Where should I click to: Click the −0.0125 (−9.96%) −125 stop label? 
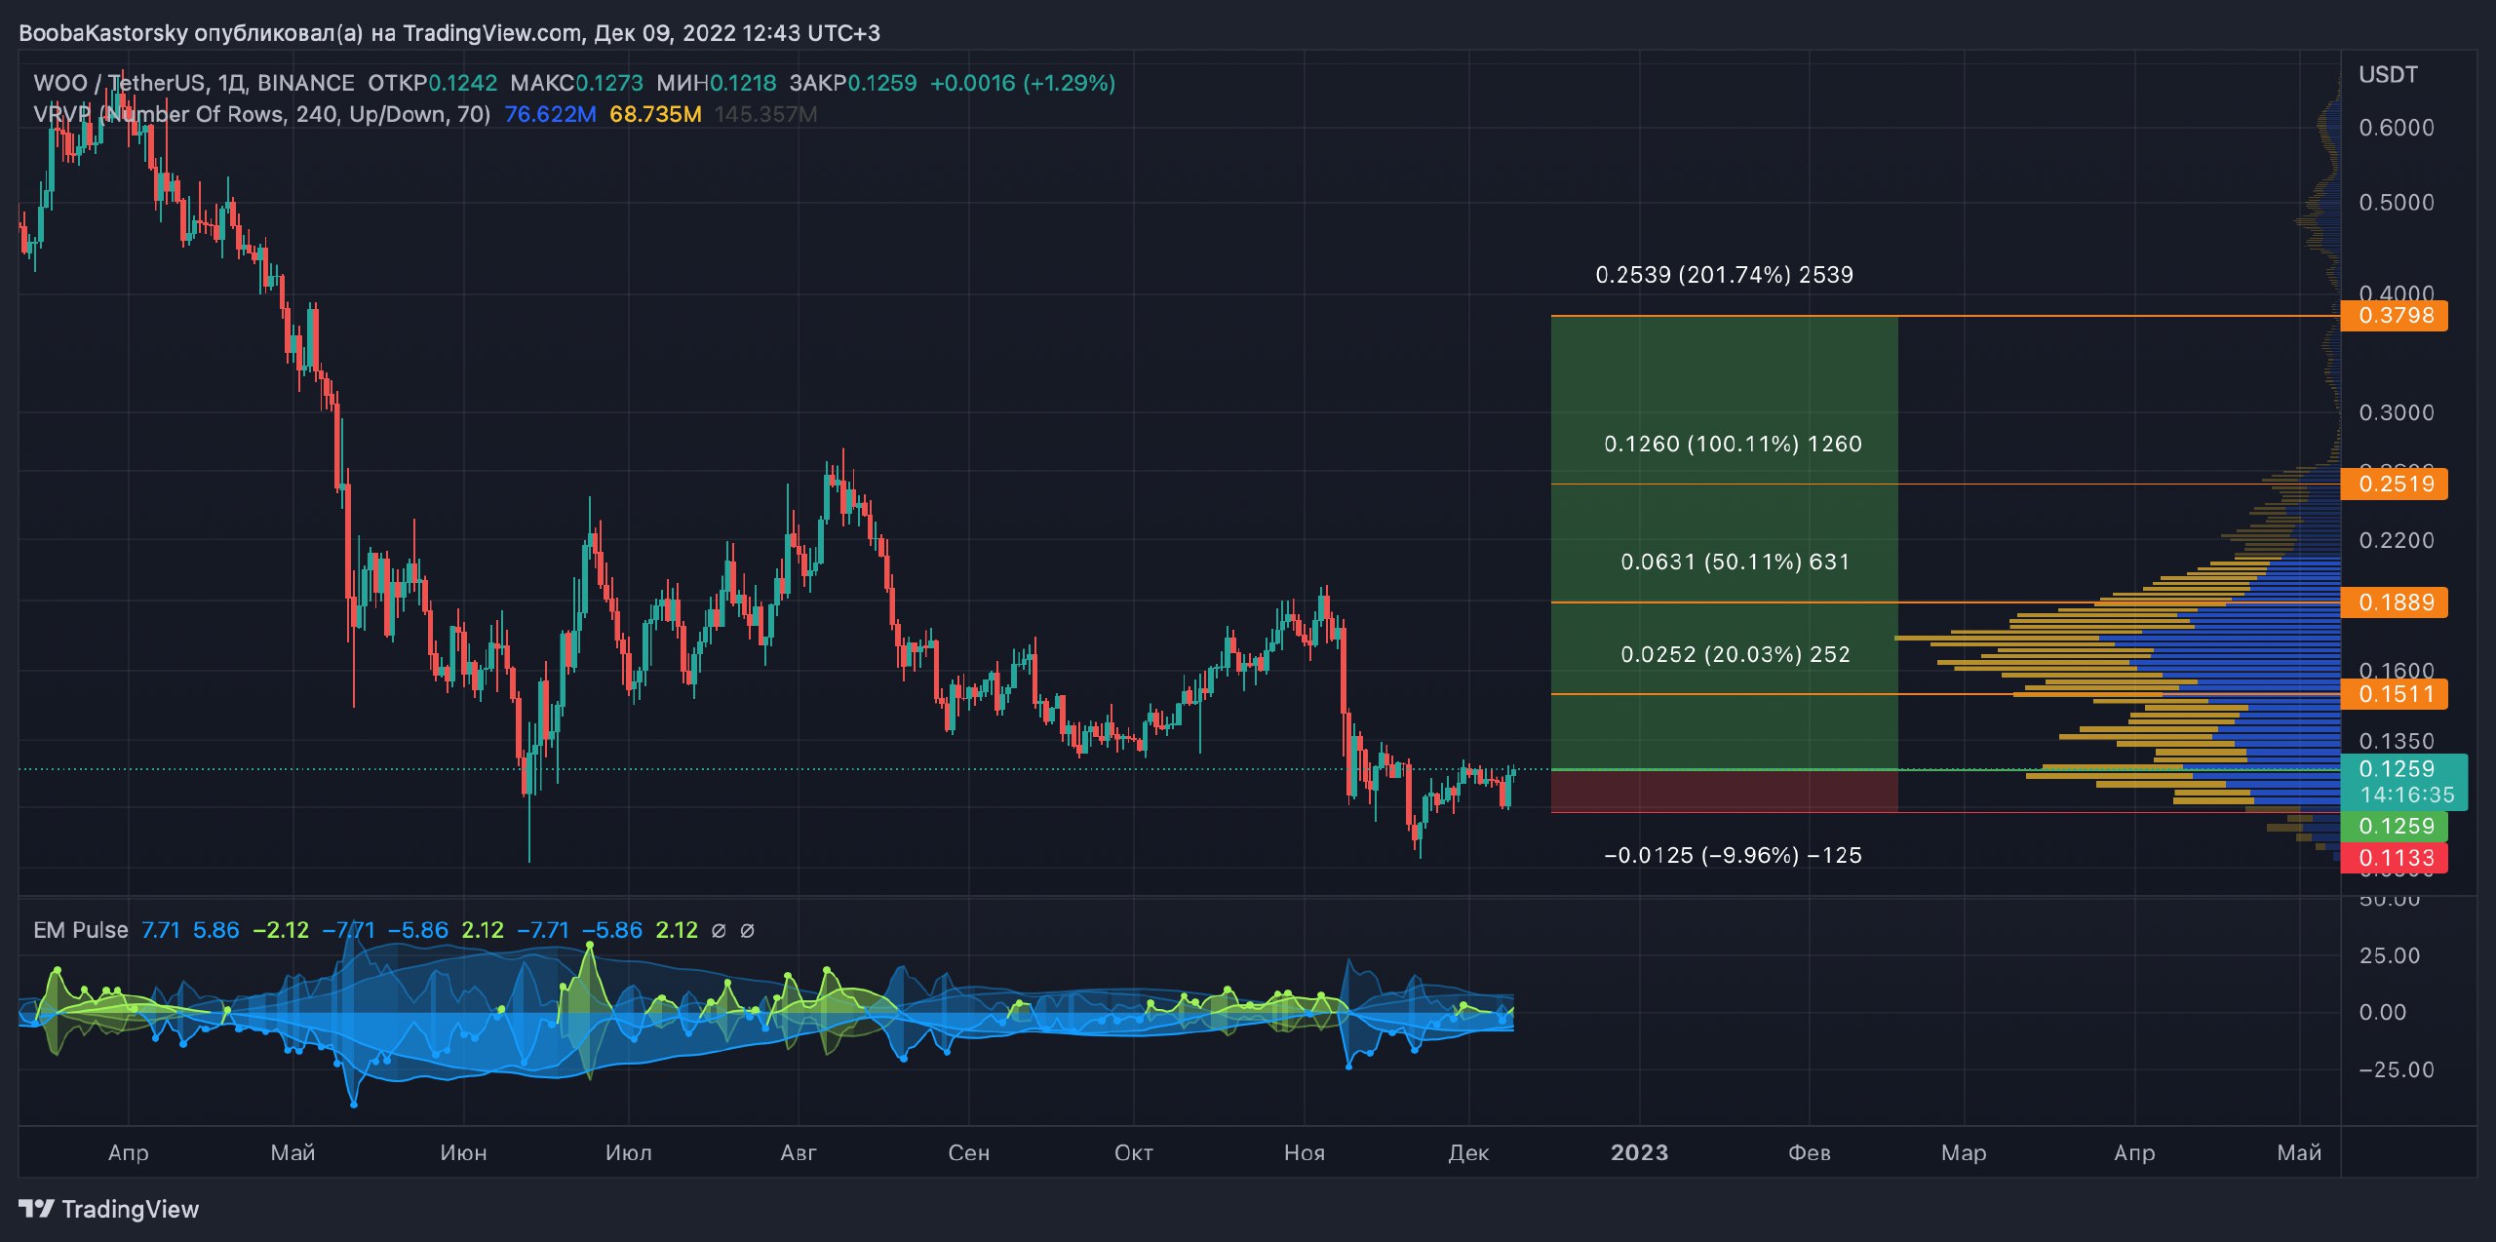tap(1733, 855)
